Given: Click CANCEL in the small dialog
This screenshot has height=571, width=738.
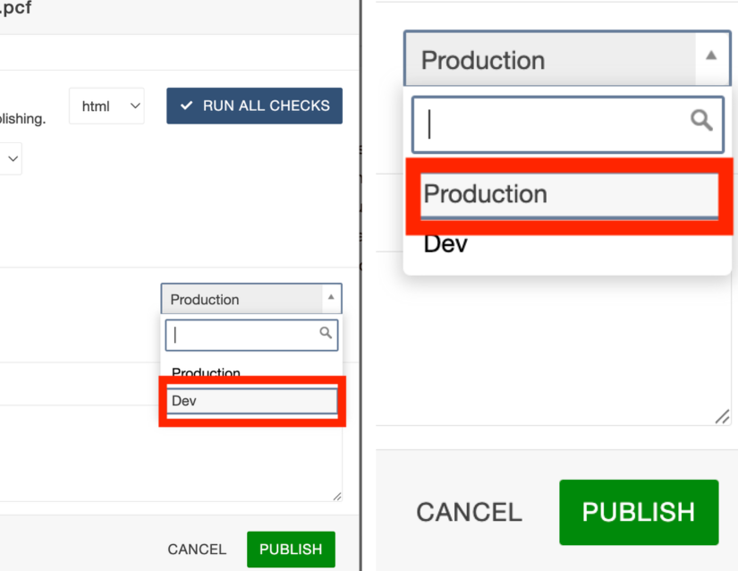Looking at the screenshot, I should point(196,550).
